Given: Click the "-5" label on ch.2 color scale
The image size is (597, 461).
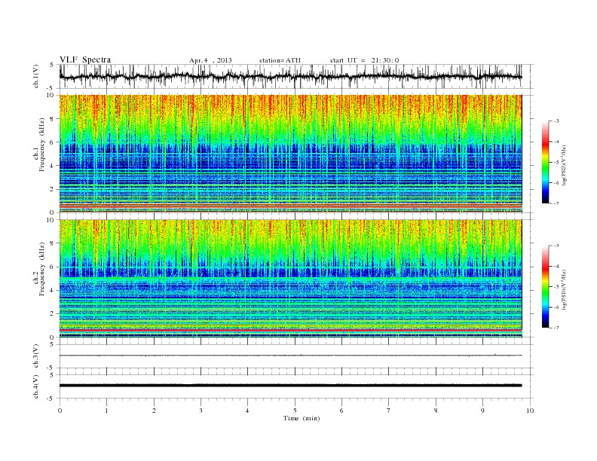Looking at the screenshot, I should click(x=556, y=286).
